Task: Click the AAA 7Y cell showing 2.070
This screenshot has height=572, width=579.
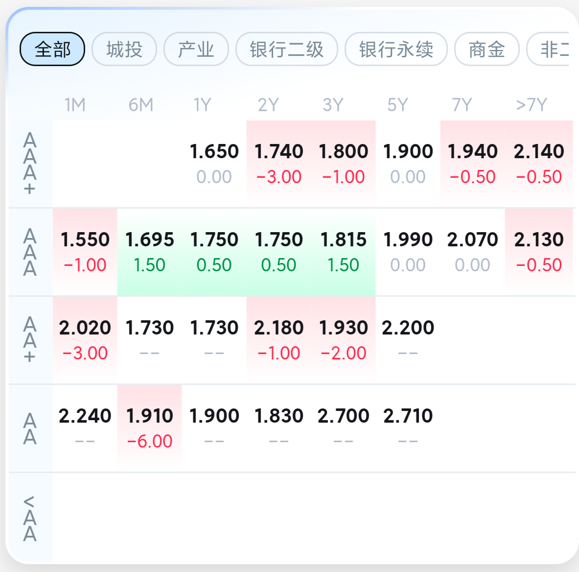Action: (x=473, y=251)
